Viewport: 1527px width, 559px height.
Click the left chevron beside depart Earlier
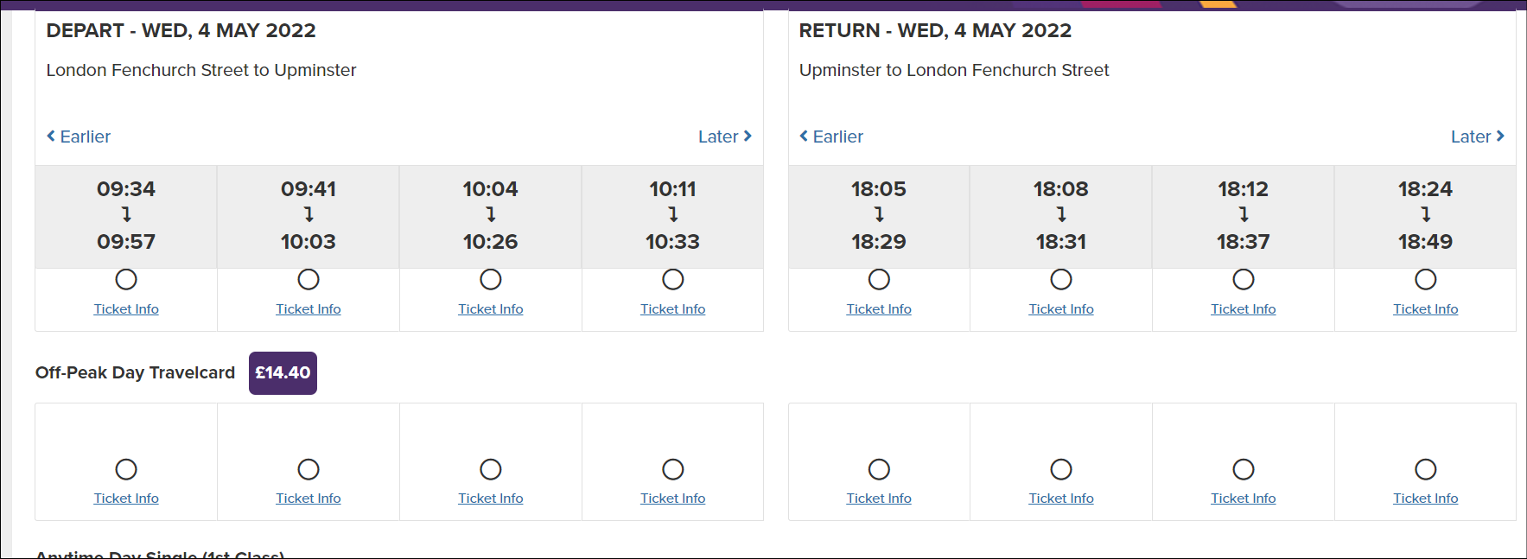coord(50,137)
